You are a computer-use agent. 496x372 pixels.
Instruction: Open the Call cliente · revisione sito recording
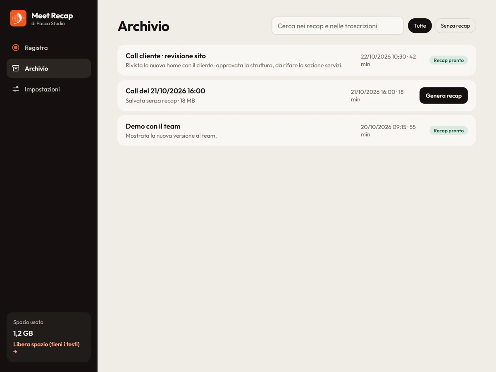point(297,60)
